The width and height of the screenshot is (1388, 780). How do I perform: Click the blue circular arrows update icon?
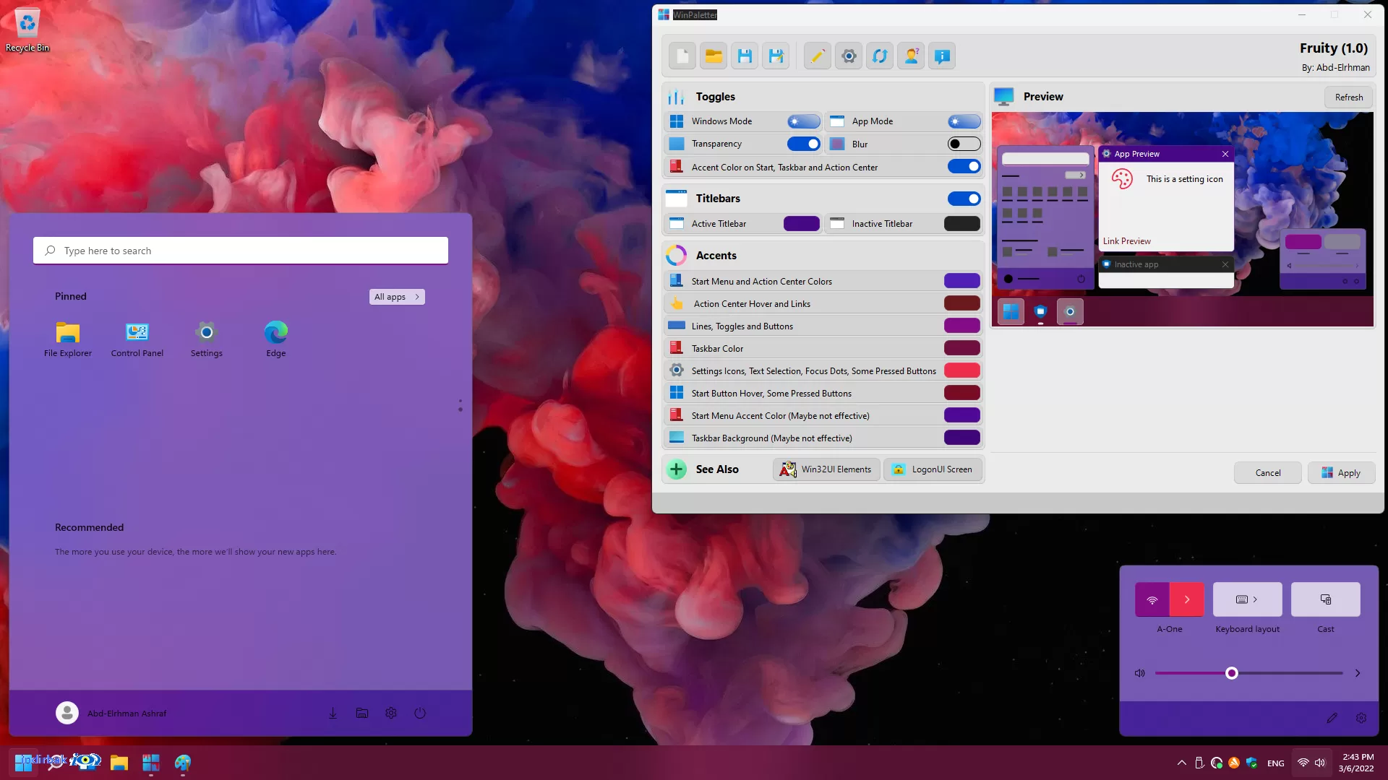pos(880,56)
